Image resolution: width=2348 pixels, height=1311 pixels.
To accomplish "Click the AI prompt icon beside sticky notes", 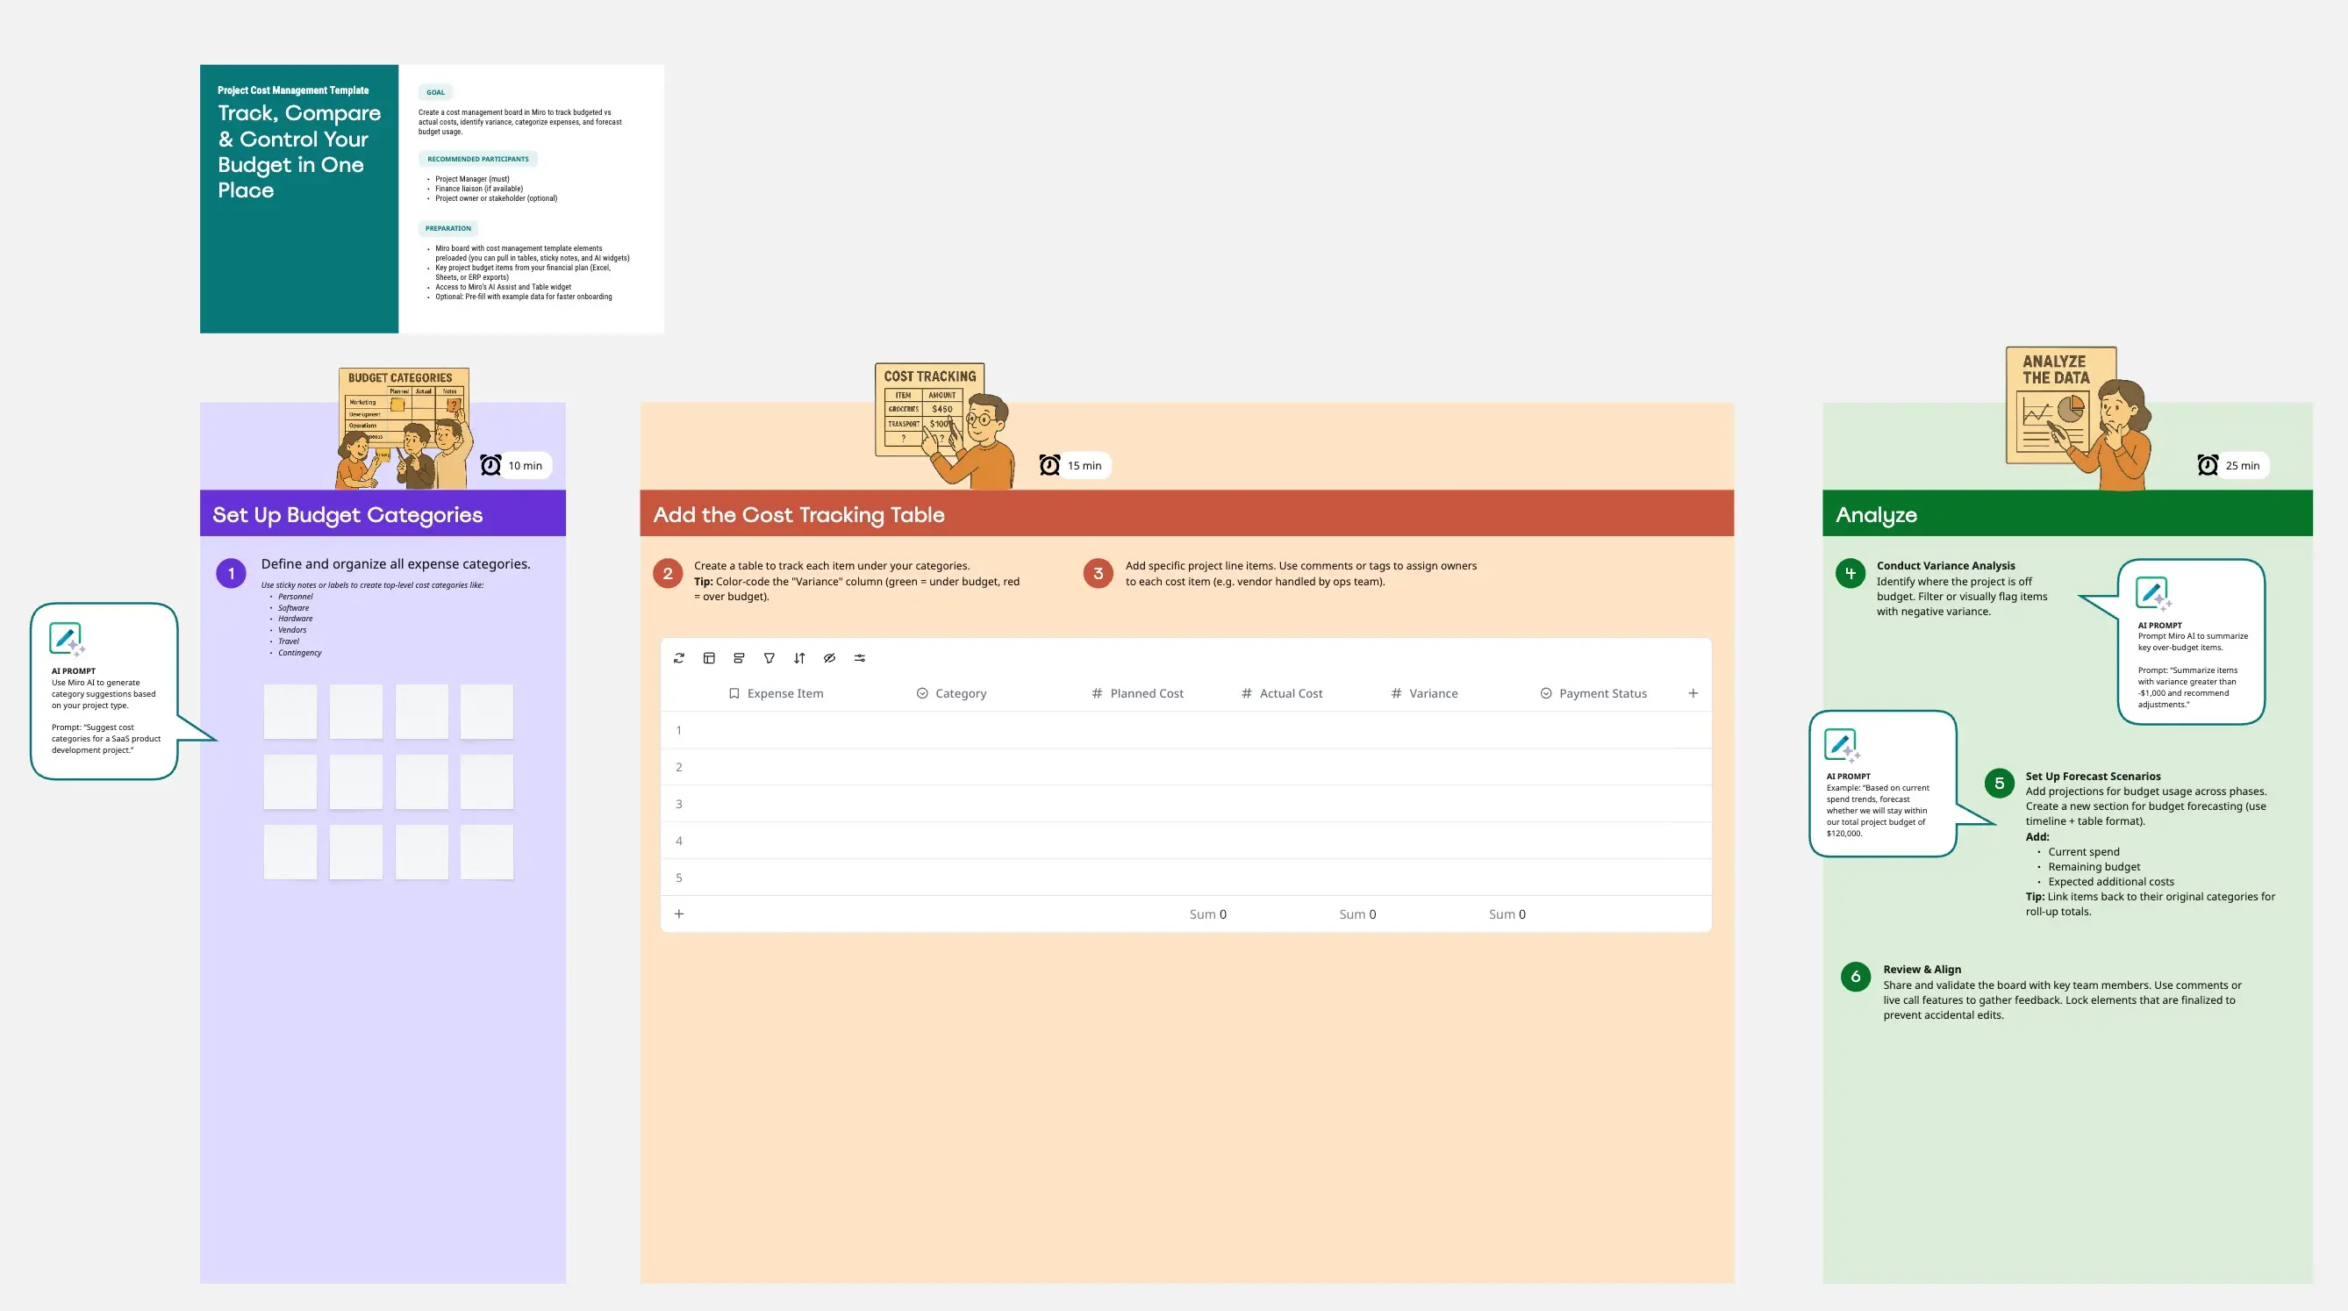I will point(67,639).
